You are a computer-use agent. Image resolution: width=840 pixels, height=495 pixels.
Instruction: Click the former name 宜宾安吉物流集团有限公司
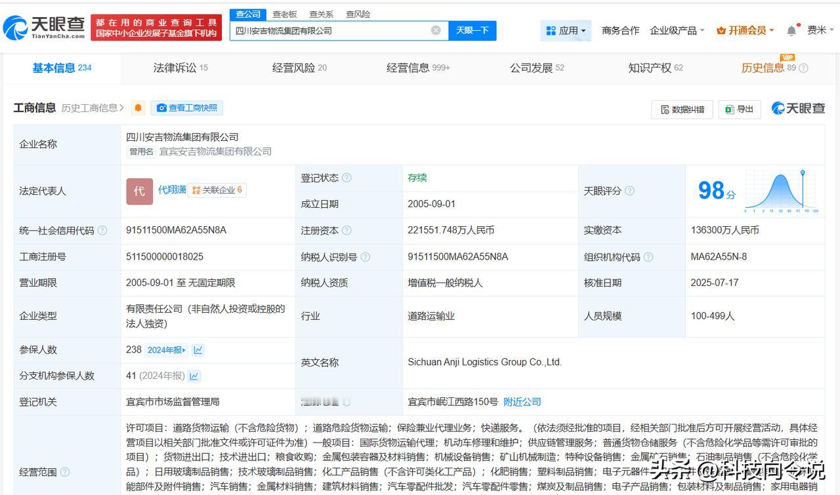[x=215, y=151]
